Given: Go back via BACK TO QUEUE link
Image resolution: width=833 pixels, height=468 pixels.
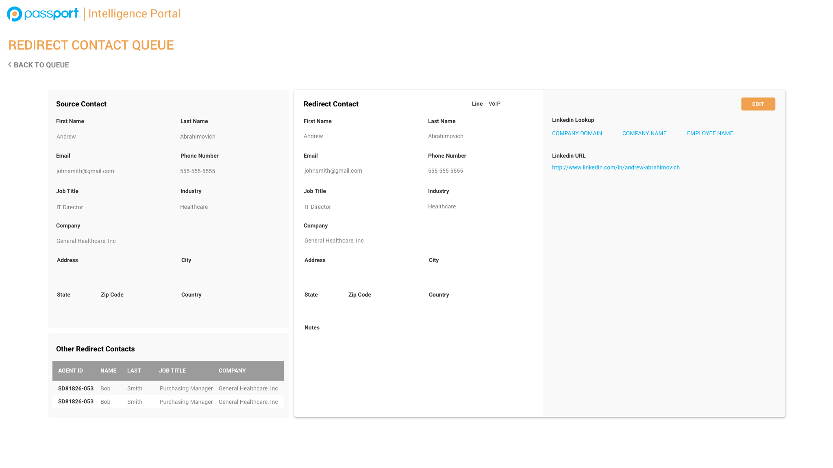Looking at the screenshot, I should click(41, 65).
